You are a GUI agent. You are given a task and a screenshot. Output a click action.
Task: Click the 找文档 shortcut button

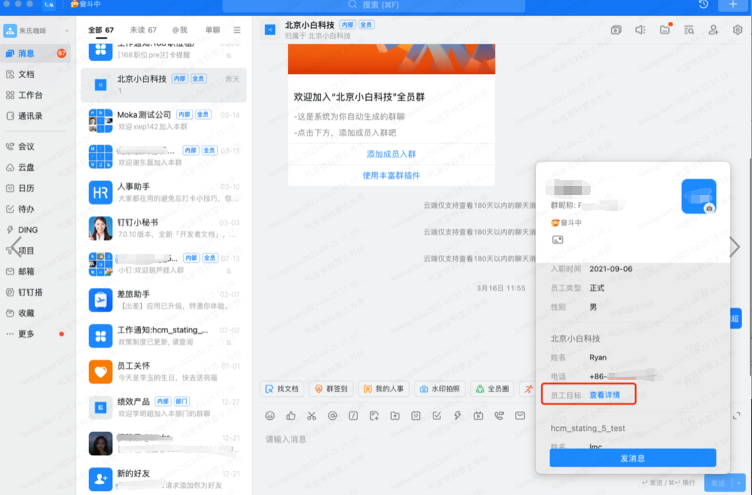282,389
